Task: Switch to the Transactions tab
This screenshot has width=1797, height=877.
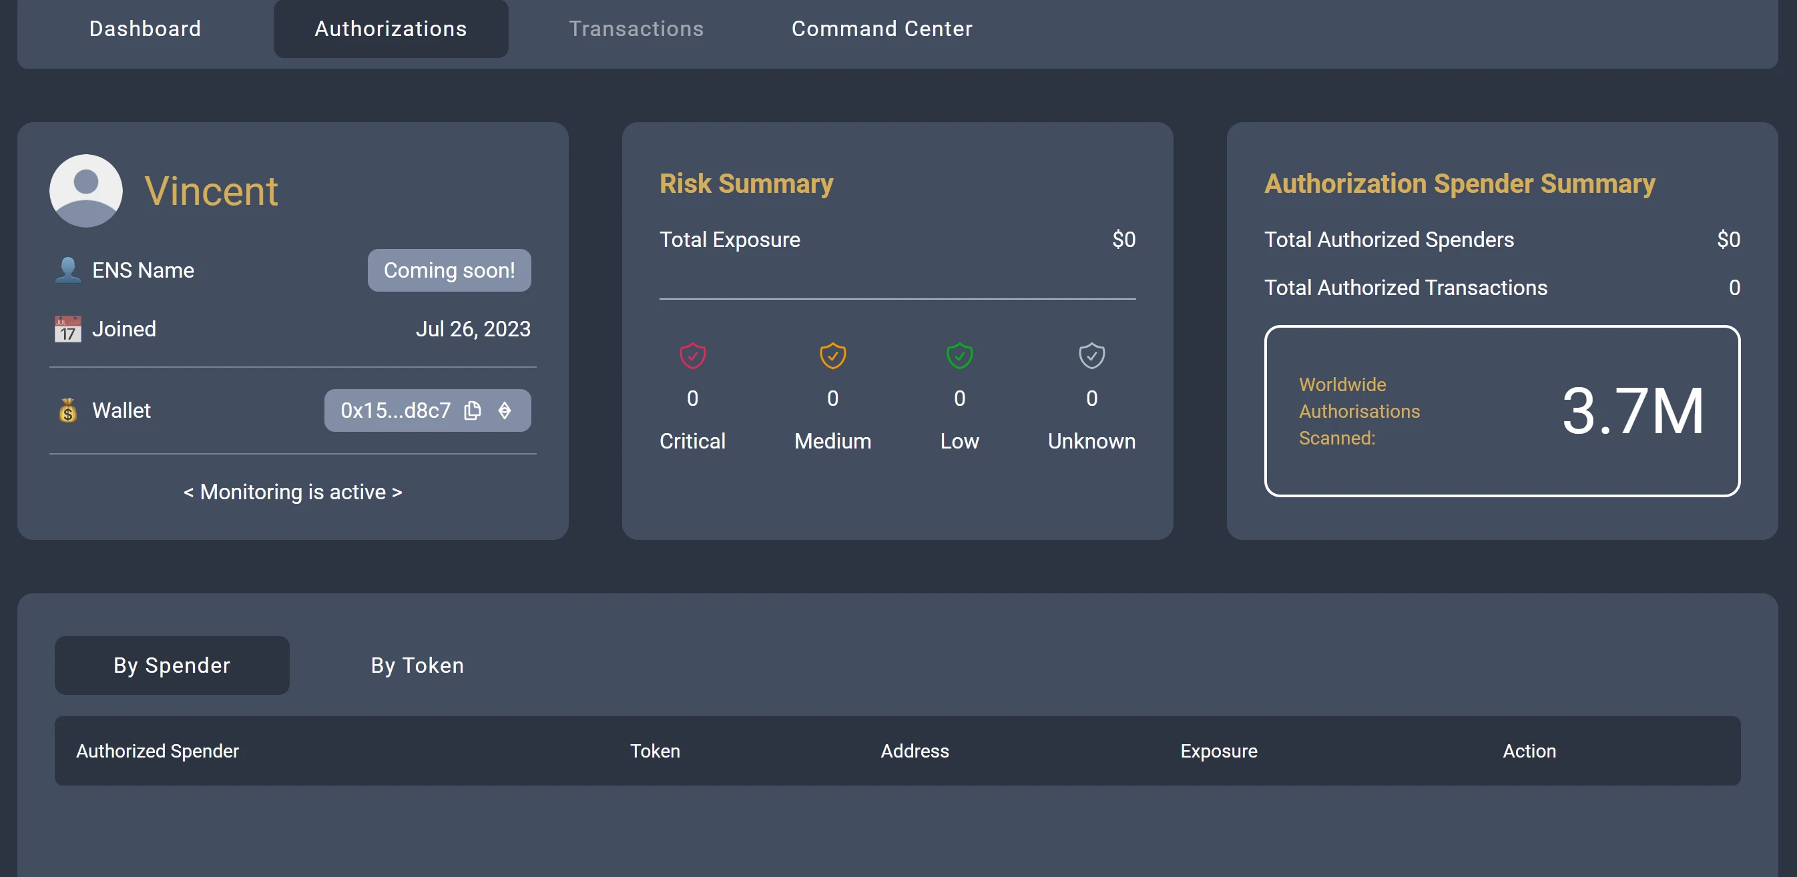Action: (x=635, y=29)
